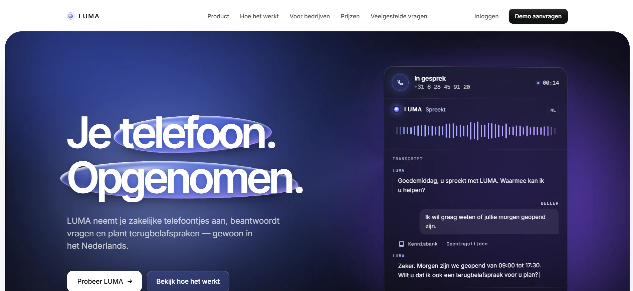The width and height of the screenshot is (633, 291).
Task: Open Veelgestelde vragen nav item
Action: 399,16
